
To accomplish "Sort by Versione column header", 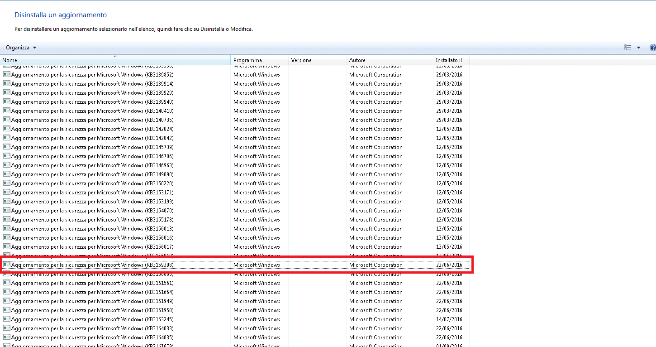I will click(x=318, y=60).
